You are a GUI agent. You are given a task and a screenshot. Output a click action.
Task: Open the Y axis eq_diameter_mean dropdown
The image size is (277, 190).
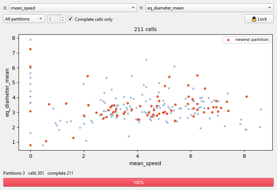click(209, 8)
